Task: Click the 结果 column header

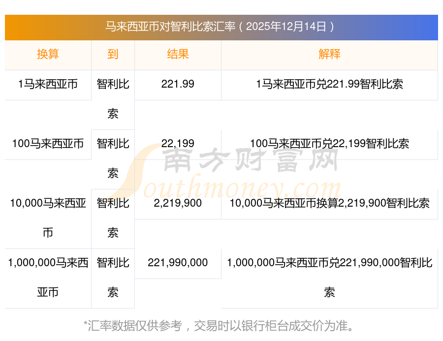Action: [178, 55]
